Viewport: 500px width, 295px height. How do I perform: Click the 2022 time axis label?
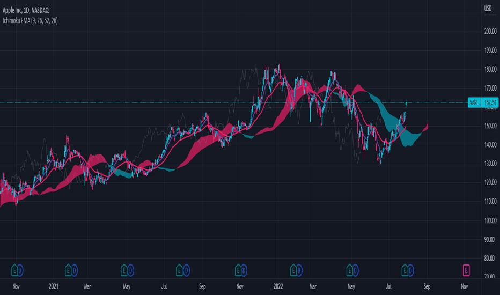[x=278, y=286]
